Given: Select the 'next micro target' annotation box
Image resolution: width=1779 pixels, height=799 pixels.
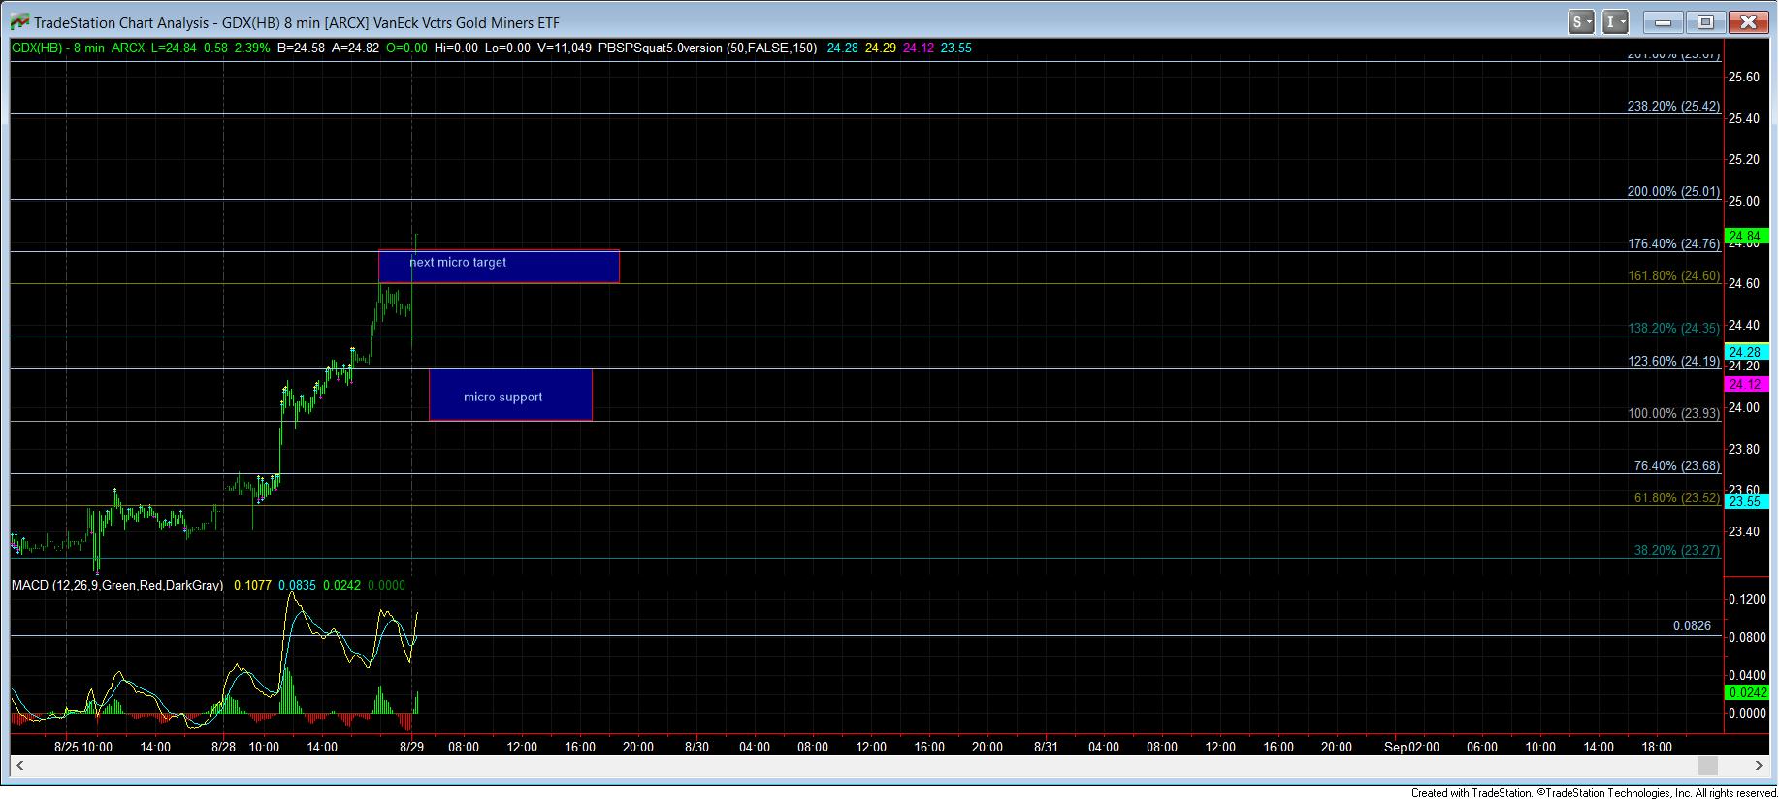Looking at the screenshot, I should click(x=499, y=267).
